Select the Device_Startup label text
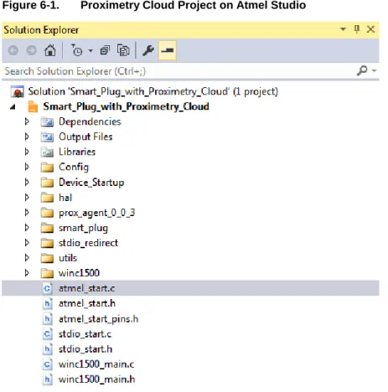388x392 pixels. coord(91,183)
